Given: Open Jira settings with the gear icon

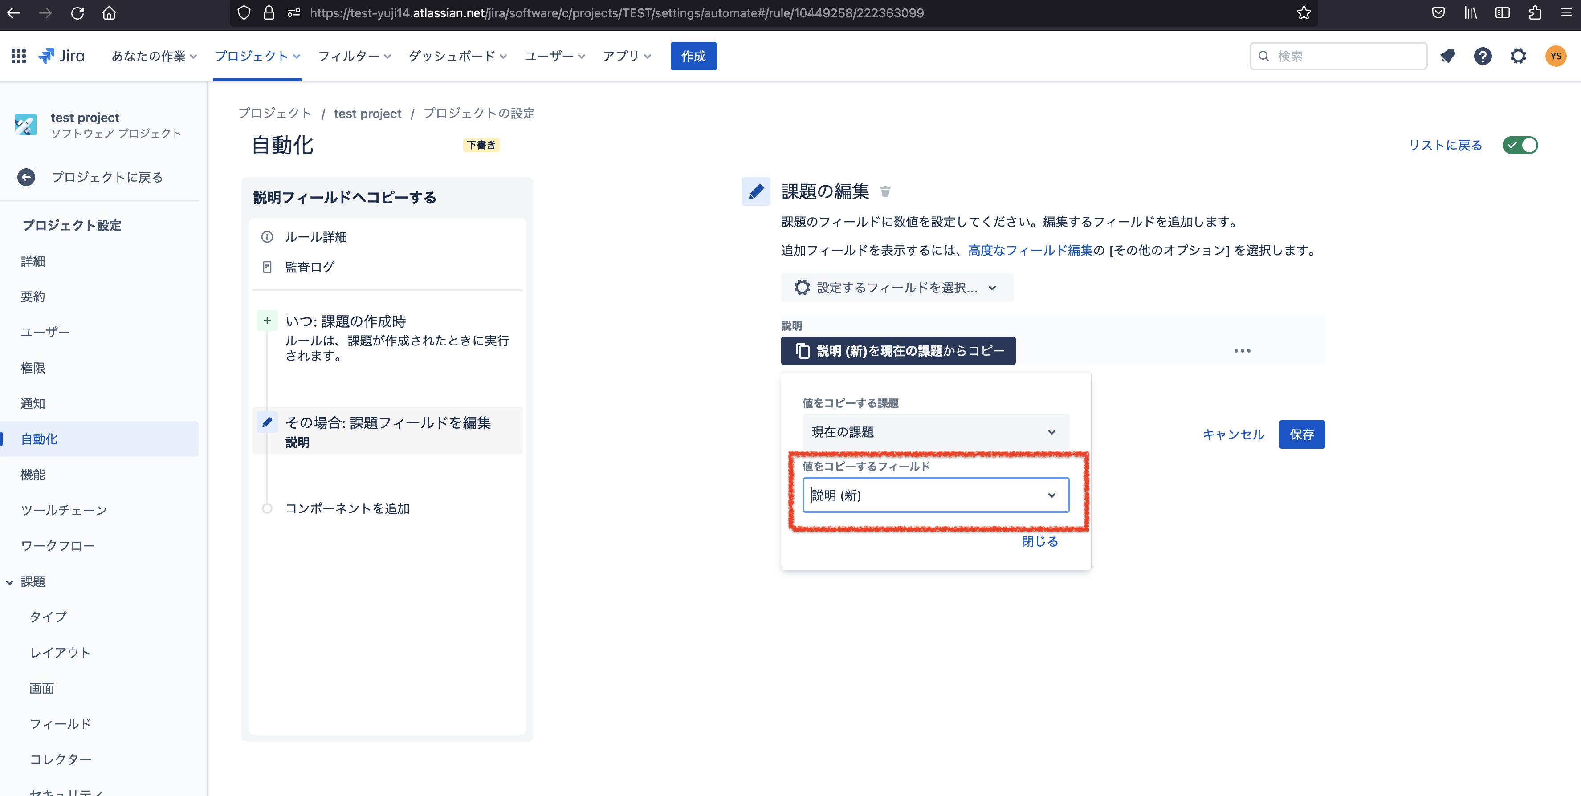Looking at the screenshot, I should pyautogui.click(x=1518, y=56).
